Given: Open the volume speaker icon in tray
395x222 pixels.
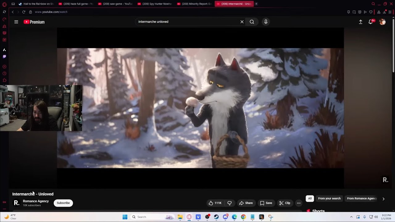Looking at the screenshot, I should point(376,217).
